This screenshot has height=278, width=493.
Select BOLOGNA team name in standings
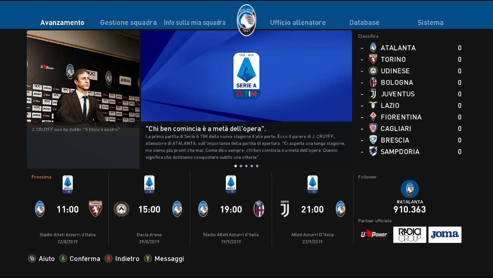point(397,83)
